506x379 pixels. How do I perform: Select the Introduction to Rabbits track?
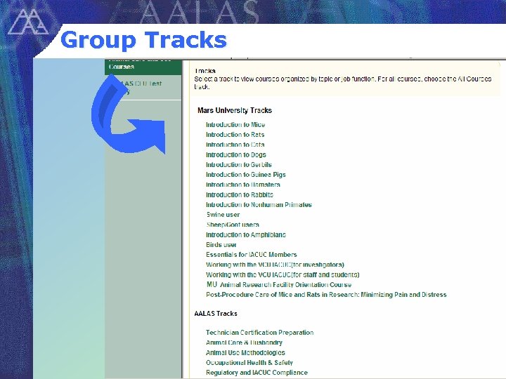[240, 194]
